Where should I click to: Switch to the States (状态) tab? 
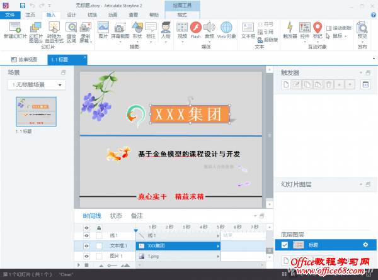tap(116, 216)
